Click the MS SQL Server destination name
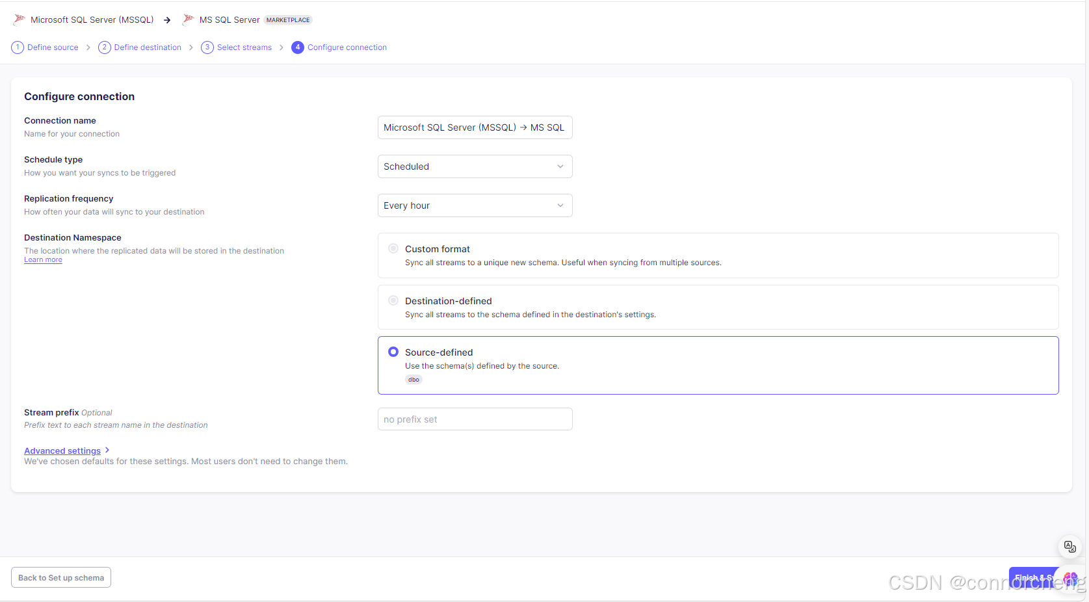1089x602 pixels. [x=230, y=20]
